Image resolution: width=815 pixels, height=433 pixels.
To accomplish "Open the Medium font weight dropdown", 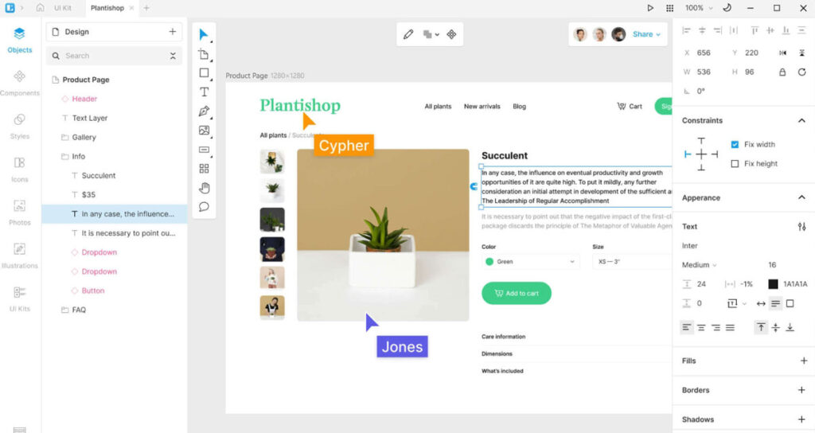I will (x=699, y=265).
